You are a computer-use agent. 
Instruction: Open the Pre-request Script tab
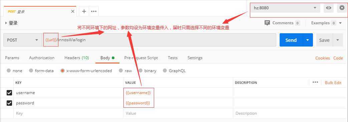[x=141, y=58]
